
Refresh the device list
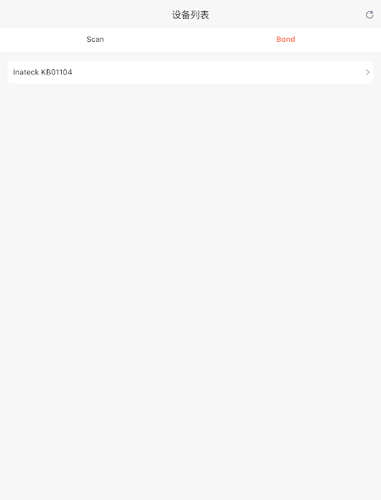(x=369, y=14)
